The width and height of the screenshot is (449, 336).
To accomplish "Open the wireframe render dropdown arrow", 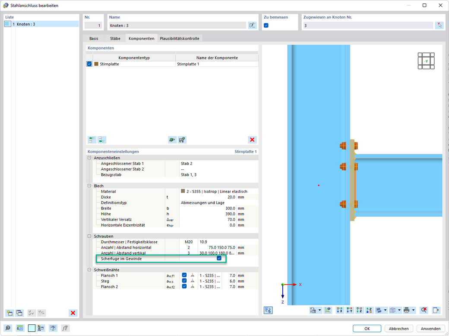I will 399,310.
